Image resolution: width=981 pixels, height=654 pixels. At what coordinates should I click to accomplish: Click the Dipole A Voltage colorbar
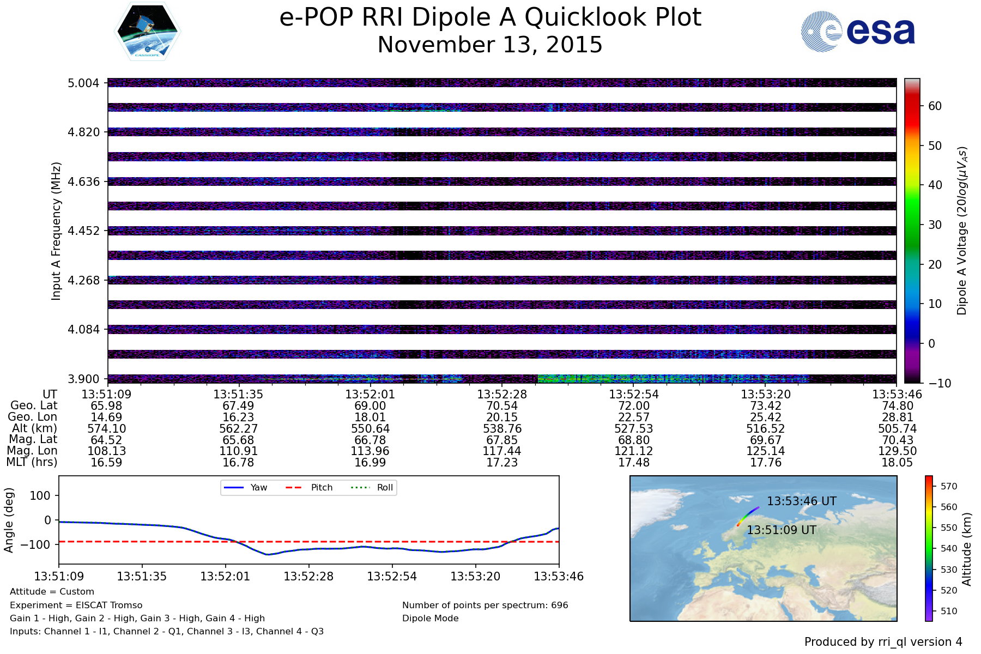pyautogui.click(x=912, y=231)
